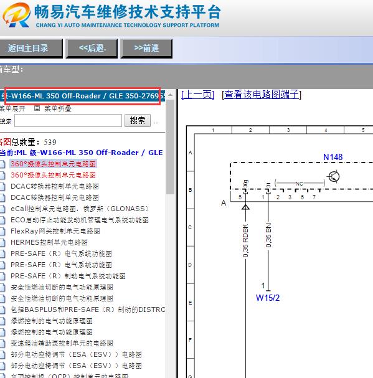Screen dimensions: 373x378
Task: Open the 上一页 previous page link
Action: pyautogui.click(x=198, y=94)
